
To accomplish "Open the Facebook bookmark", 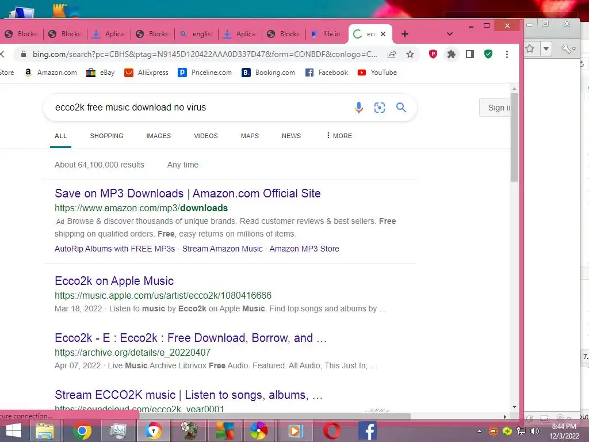I will [327, 73].
